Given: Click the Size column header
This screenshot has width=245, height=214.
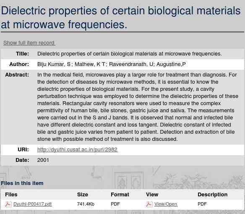Looking at the screenshot, I should click(83, 194).
